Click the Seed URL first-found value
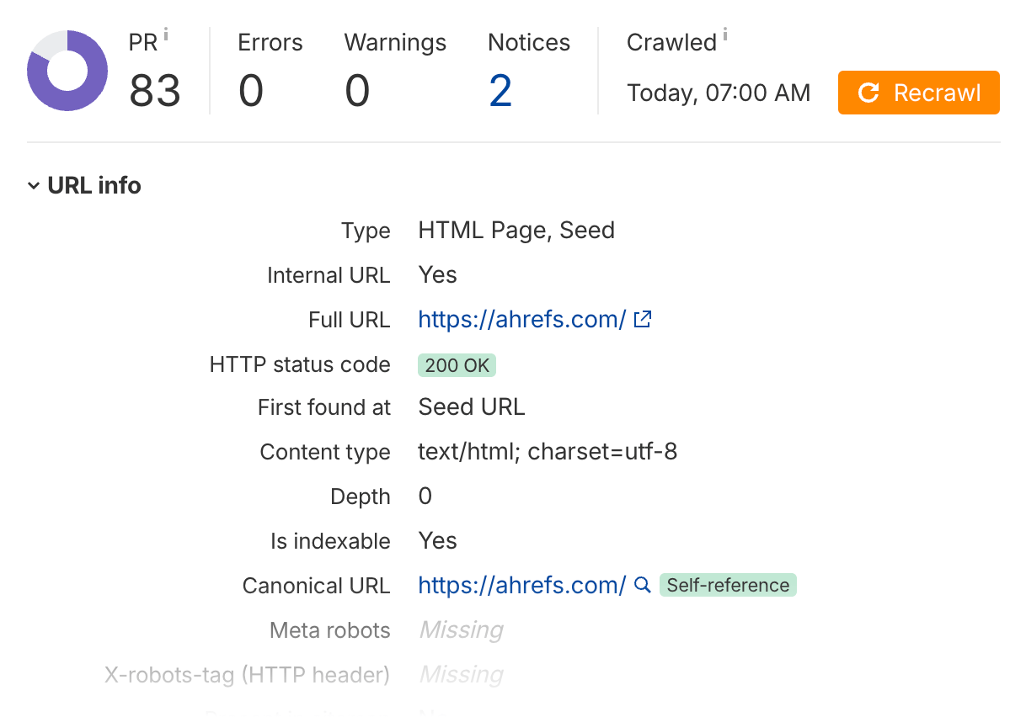Viewport: 1026px width, 717px height. (471, 407)
